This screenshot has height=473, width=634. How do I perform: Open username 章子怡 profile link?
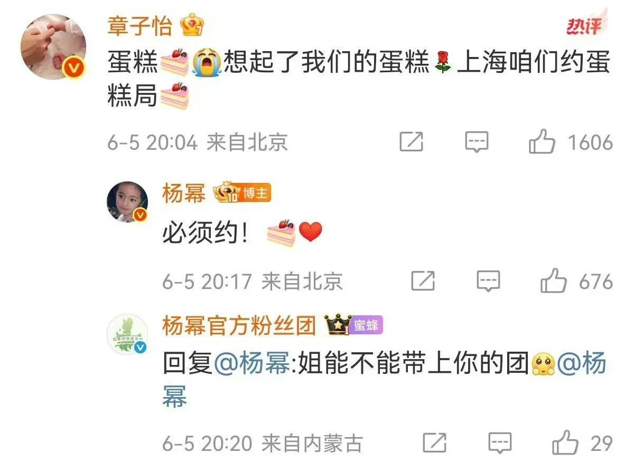[140, 25]
